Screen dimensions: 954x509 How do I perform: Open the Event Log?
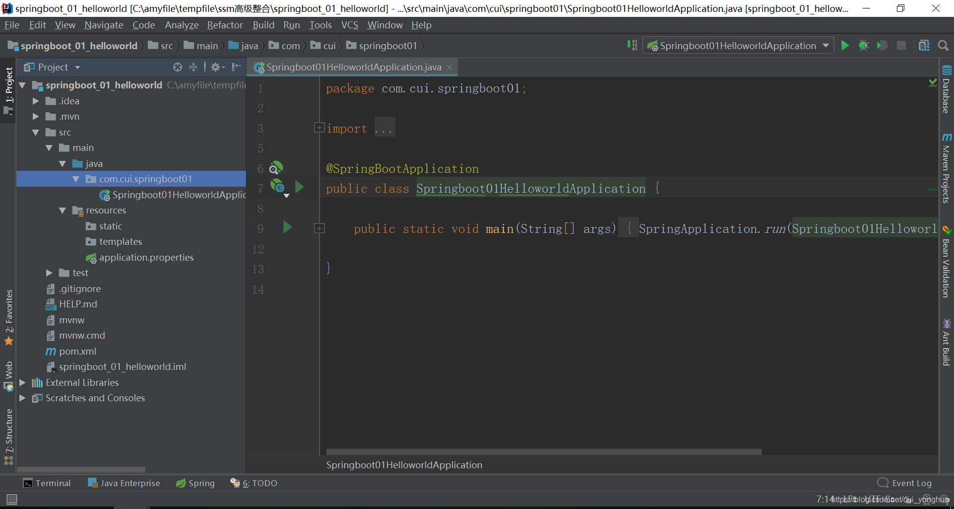point(905,483)
